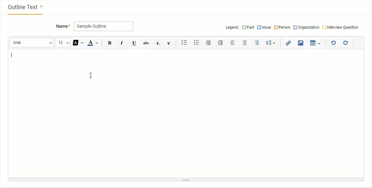
Task: Toggle italic formatting
Action: click(x=122, y=43)
